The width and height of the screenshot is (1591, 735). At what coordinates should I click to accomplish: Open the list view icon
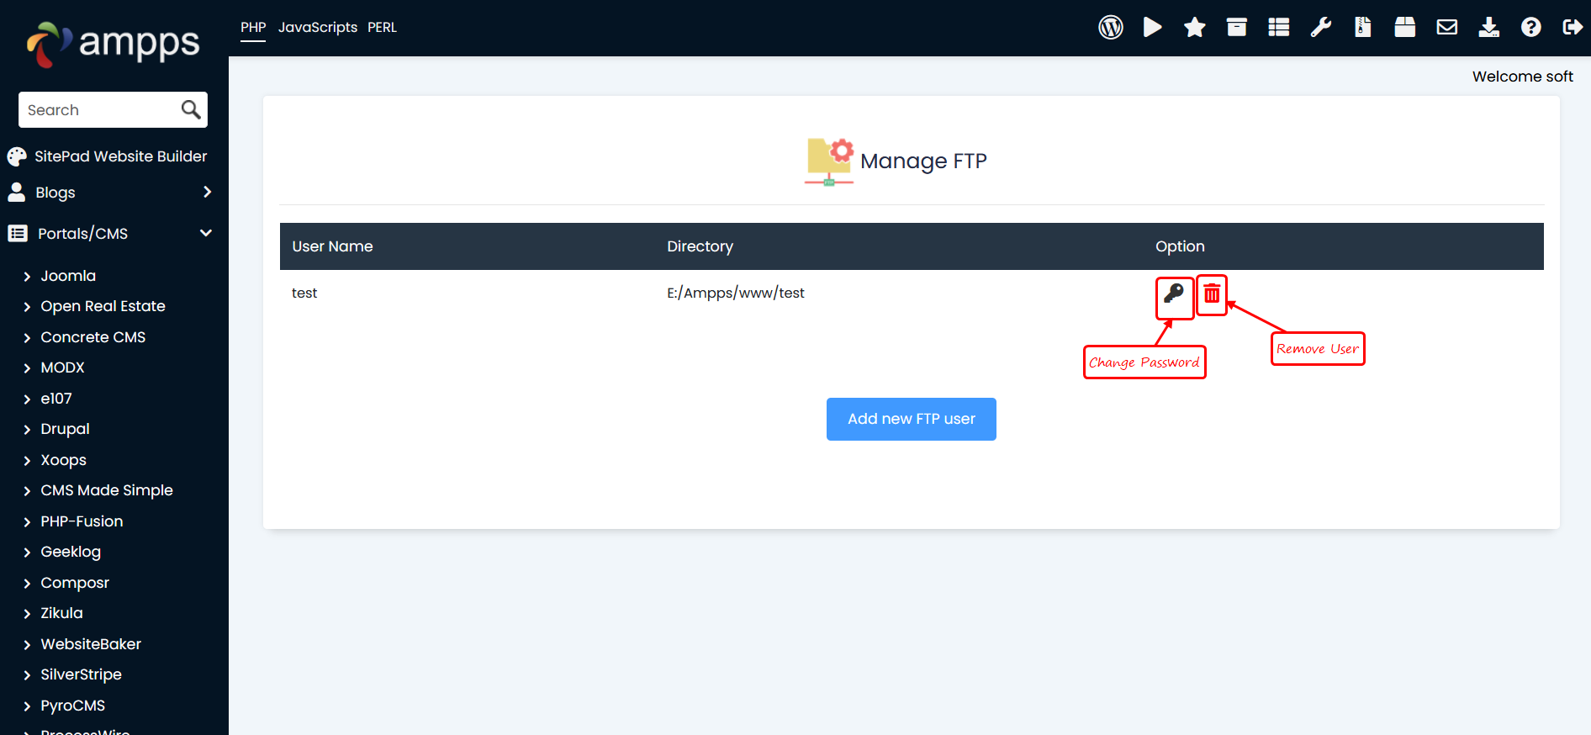[1279, 28]
